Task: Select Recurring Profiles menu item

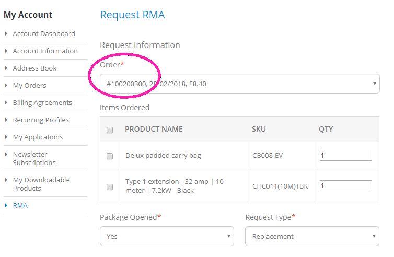Action: (x=41, y=120)
